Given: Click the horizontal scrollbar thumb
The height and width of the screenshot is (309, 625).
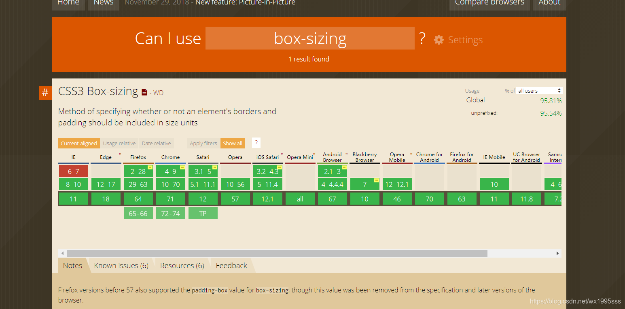Looking at the screenshot, I should (277, 253).
